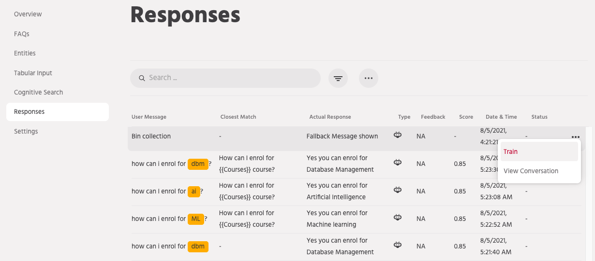Image resolution: width=595 pixels, height=261 pixels.
Task: Choose View Conversation from the menu
Action: click(x=531, y=171)
